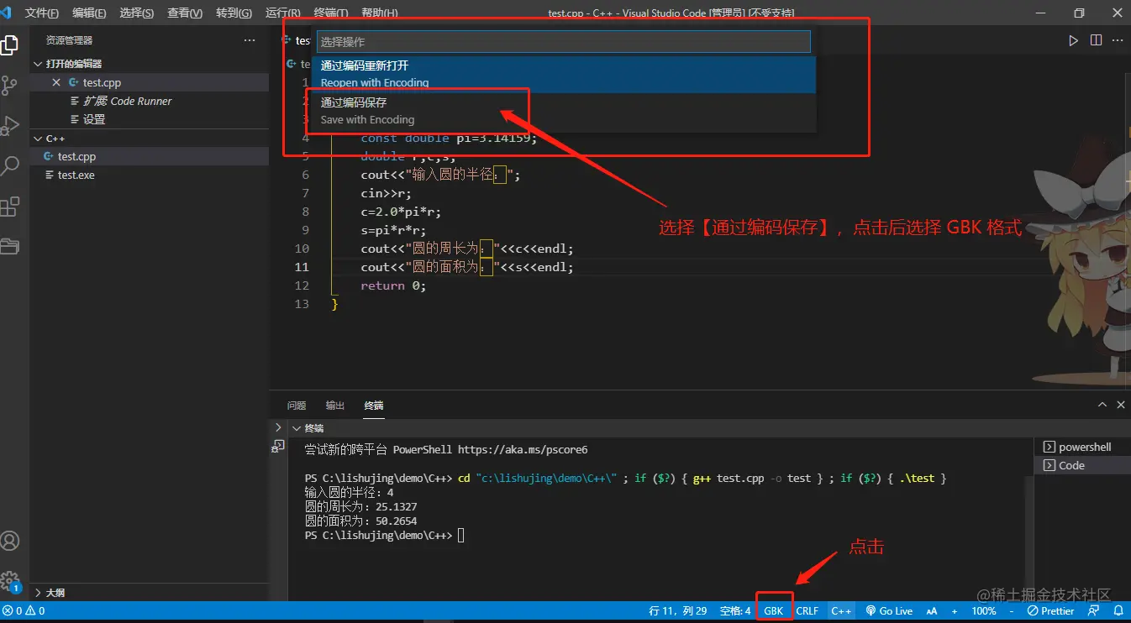Select test.exe in the file tree
1131x623 pixels.
150,175
